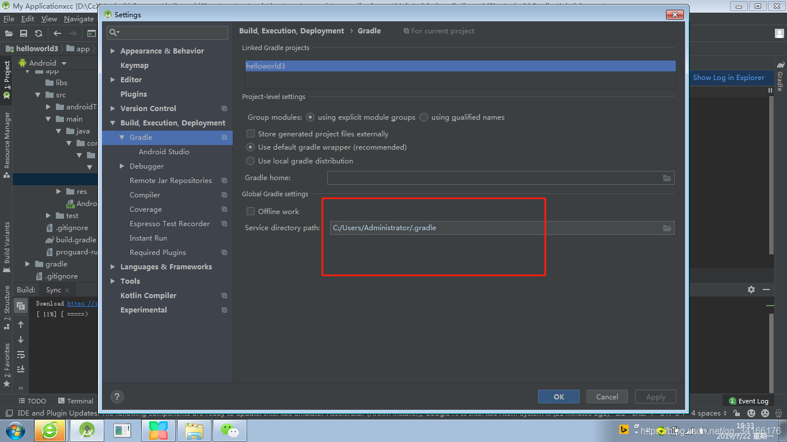Open the Terminal tool window tab
This screenshot has height=442, width=787.
[75, 401]
